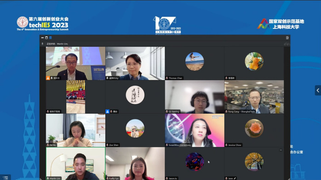The width and height of the screenshot is (321, 180).
Task: Toggle muted microphone on Jessica Chow tile
Action: (x=226, y=145)
